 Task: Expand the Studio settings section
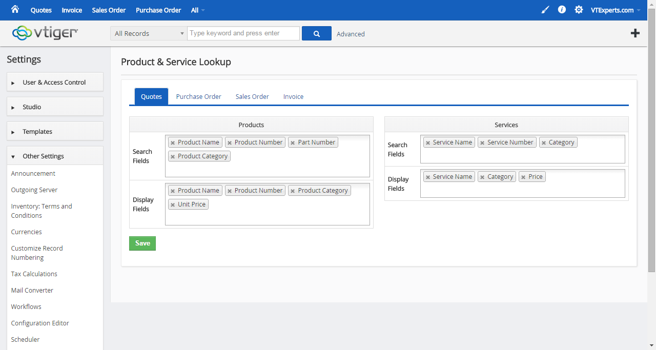55,107
